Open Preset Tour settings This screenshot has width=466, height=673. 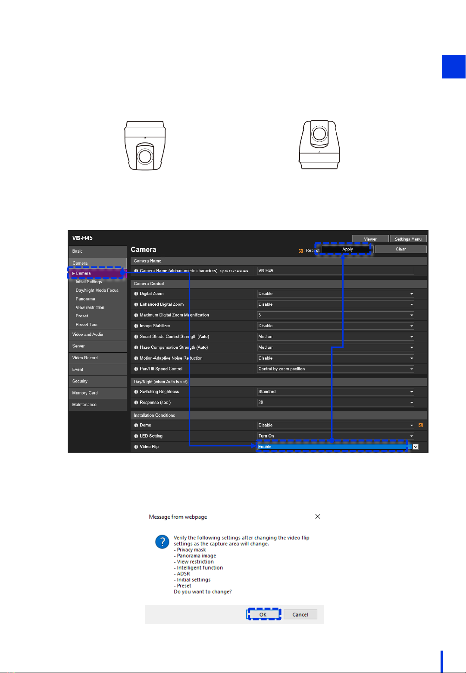point(87,325)
